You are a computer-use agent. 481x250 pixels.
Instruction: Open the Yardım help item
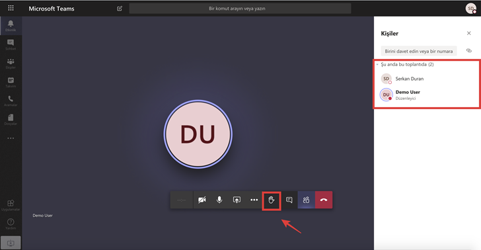click(11, 224)
